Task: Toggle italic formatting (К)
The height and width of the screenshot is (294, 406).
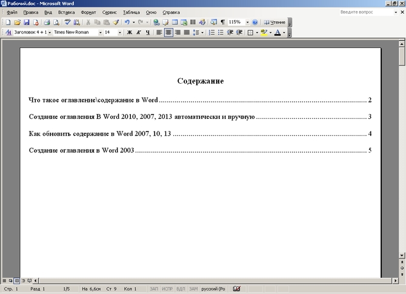Action: coord(138,33)
